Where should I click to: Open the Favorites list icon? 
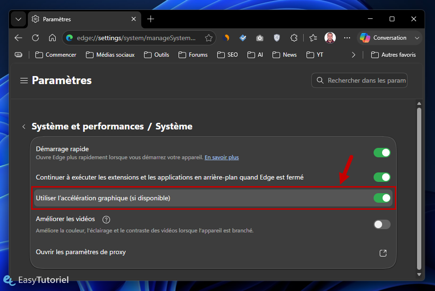click(313, 38)
